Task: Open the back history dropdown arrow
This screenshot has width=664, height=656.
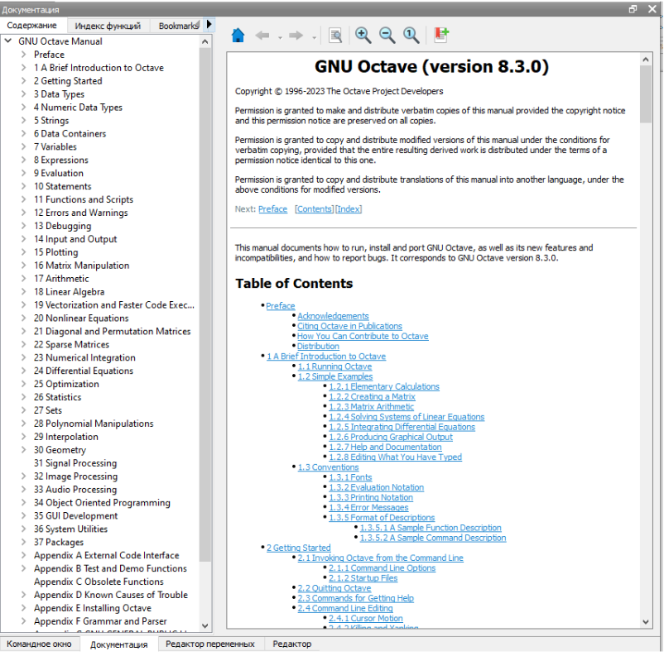Action: [280, 36]
